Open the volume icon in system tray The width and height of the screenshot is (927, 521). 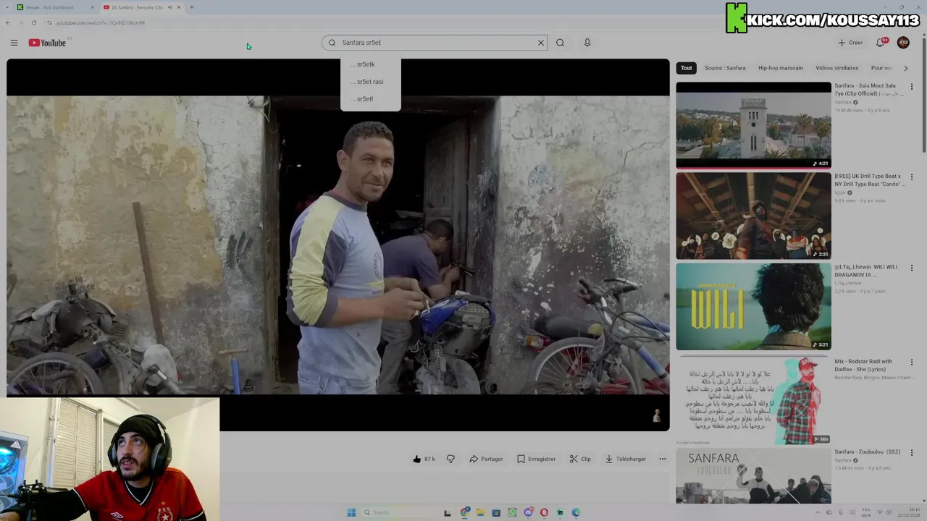point(888,512)
